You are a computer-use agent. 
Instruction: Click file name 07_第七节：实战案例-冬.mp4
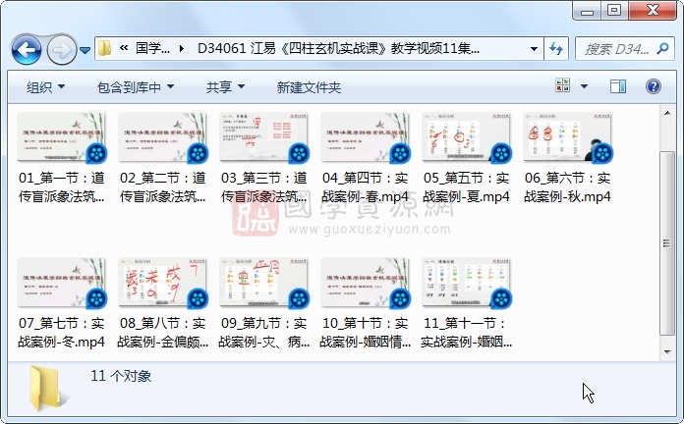(62, 332)
